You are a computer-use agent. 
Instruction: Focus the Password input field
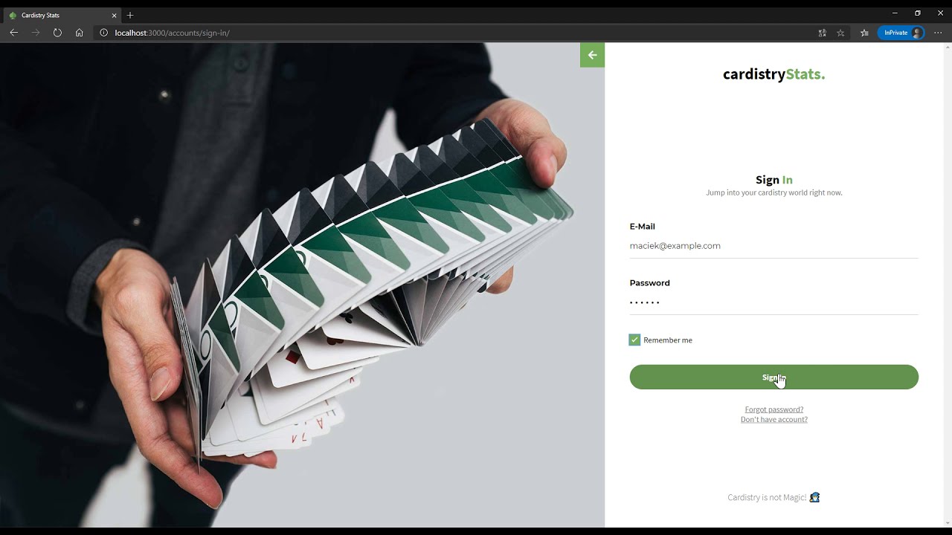click(773, 302)
